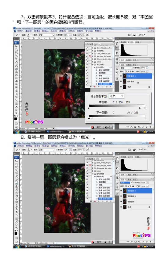This screenshot has width=168, height=263.
Task: Open 帮助 menu in step 8 window
Action: click(x=98, y=146)
